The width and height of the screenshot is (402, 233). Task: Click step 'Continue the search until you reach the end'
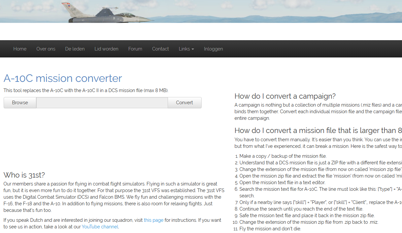(301, 209)
